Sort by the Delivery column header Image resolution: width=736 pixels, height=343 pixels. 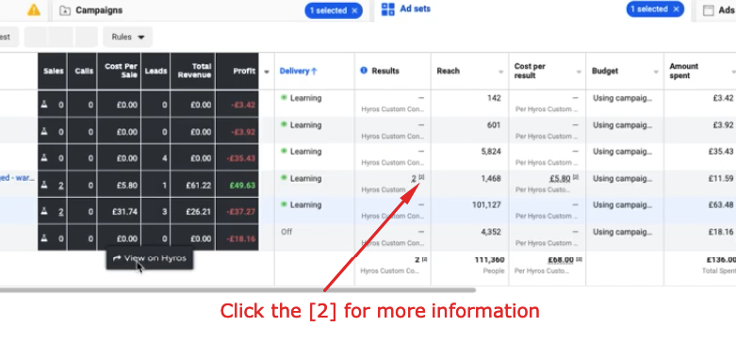tap(298, 71)
